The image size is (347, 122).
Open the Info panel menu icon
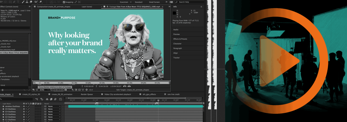tap(201, 7)
